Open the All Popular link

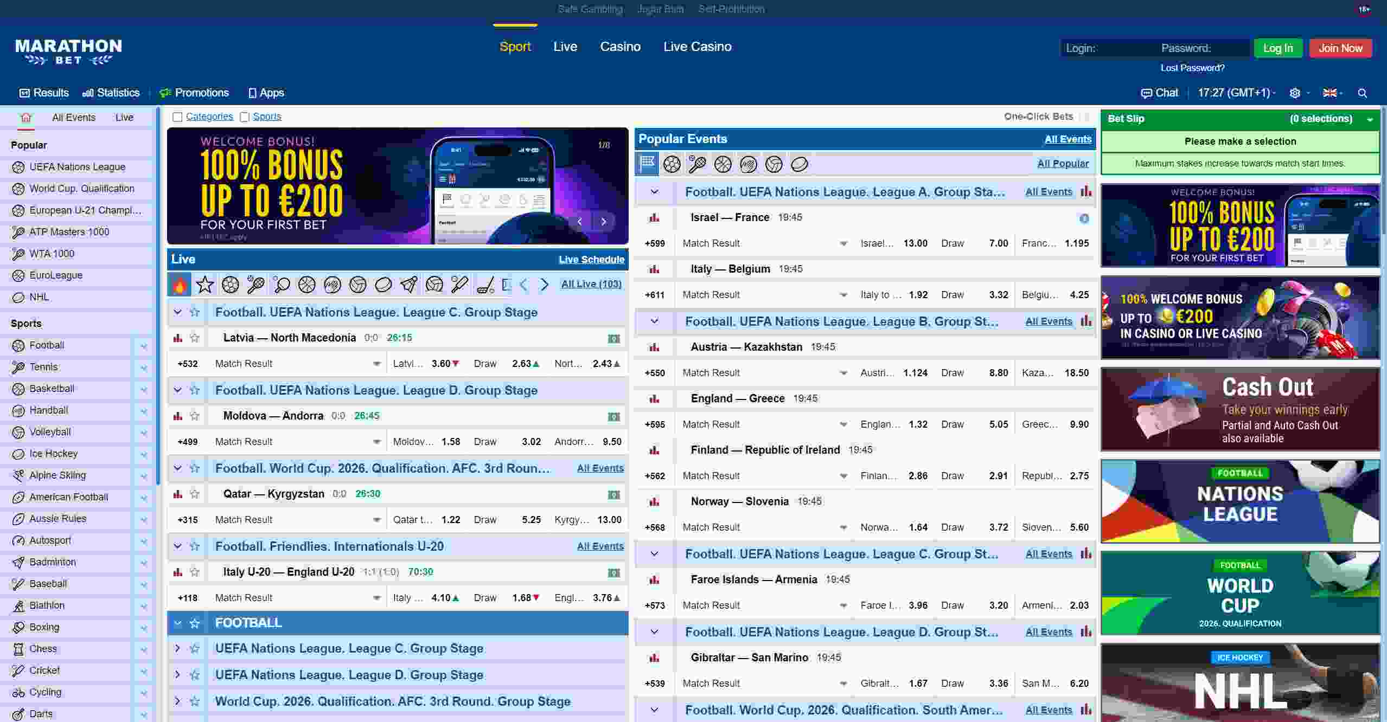[x=1063, y=164]
